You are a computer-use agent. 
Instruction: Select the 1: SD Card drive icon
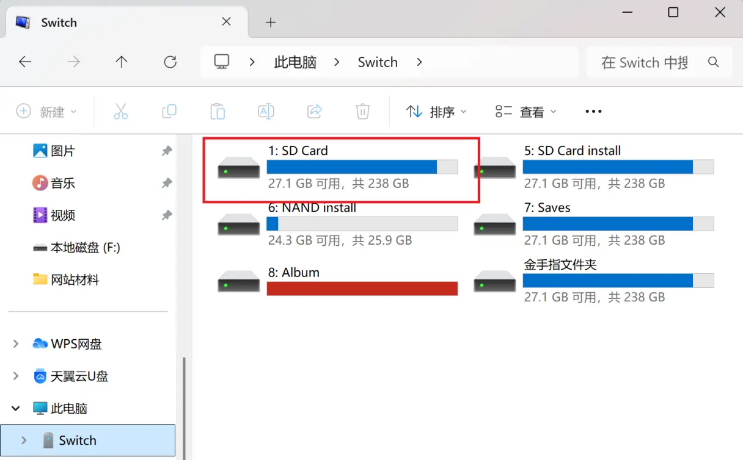[x=239, y=167]
